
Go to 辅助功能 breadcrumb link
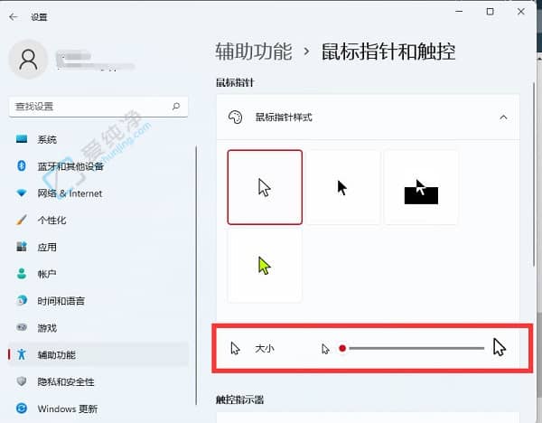click(x=254, y=52)
